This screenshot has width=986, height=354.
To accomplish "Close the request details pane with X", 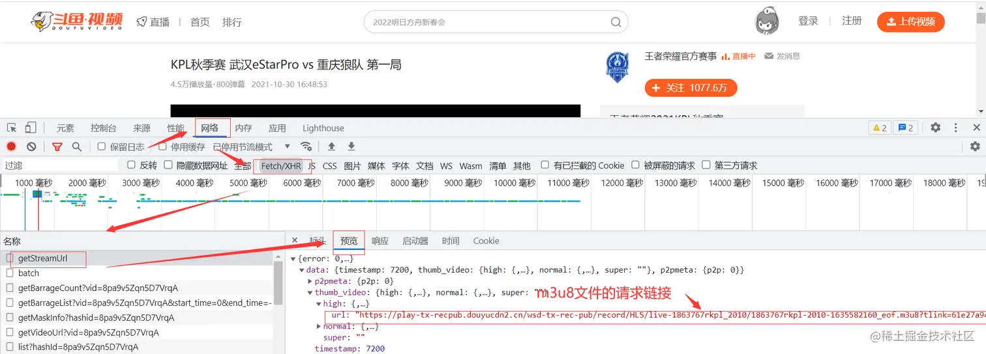I will pos(295,240).
